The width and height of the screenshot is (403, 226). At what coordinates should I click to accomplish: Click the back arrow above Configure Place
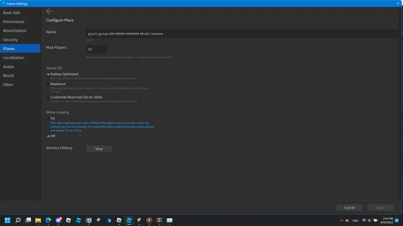tap(49, 11)
